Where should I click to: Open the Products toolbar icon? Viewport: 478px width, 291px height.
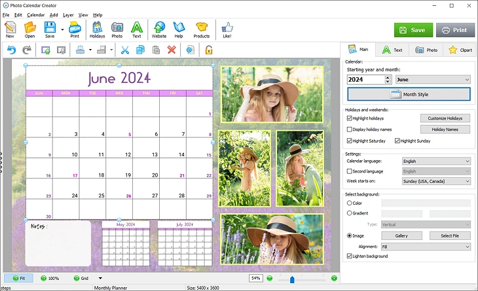click(202, 29)
